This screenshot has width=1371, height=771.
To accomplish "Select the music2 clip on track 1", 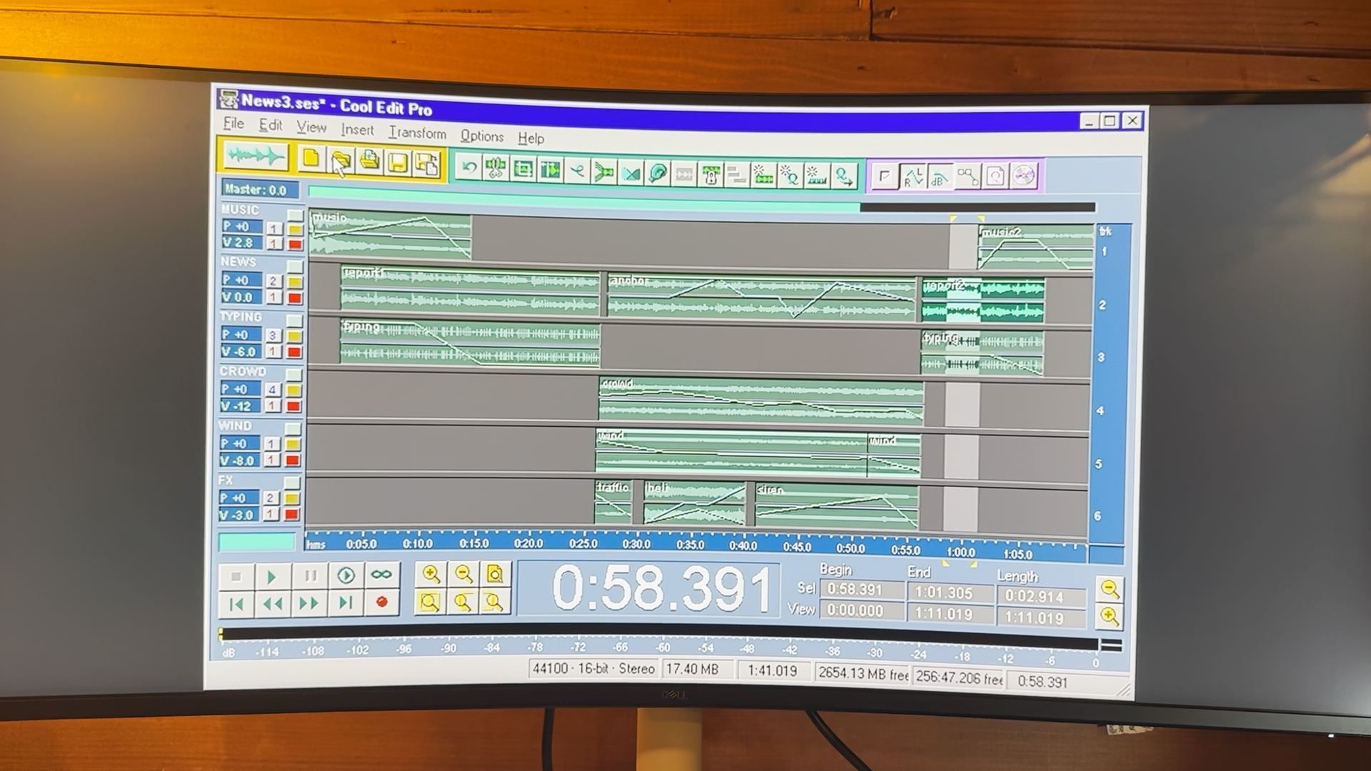I will (x=1035, y=248).
